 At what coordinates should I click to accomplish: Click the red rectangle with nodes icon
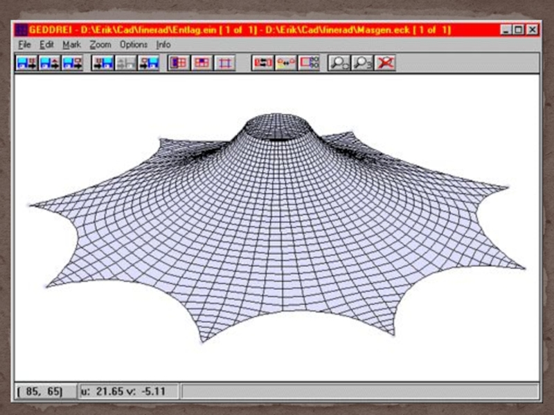coord(309,63)
